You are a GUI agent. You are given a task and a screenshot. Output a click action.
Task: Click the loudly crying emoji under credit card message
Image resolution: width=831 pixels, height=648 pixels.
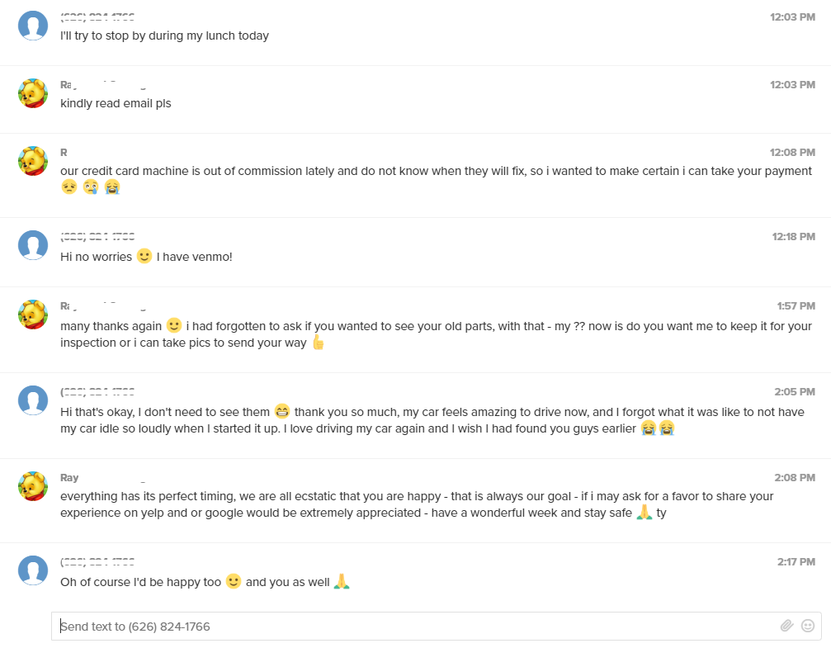pyautogui.click(x=112, y=187)
